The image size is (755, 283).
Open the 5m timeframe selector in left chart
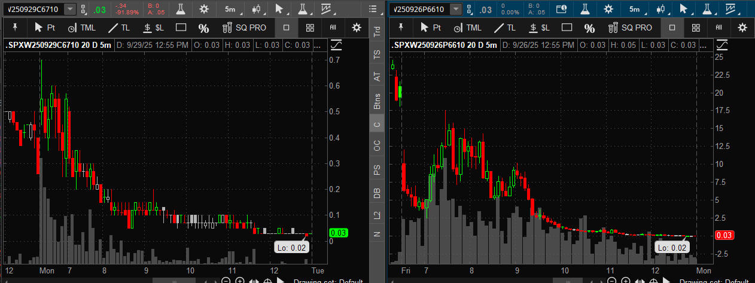click(230, 9)
